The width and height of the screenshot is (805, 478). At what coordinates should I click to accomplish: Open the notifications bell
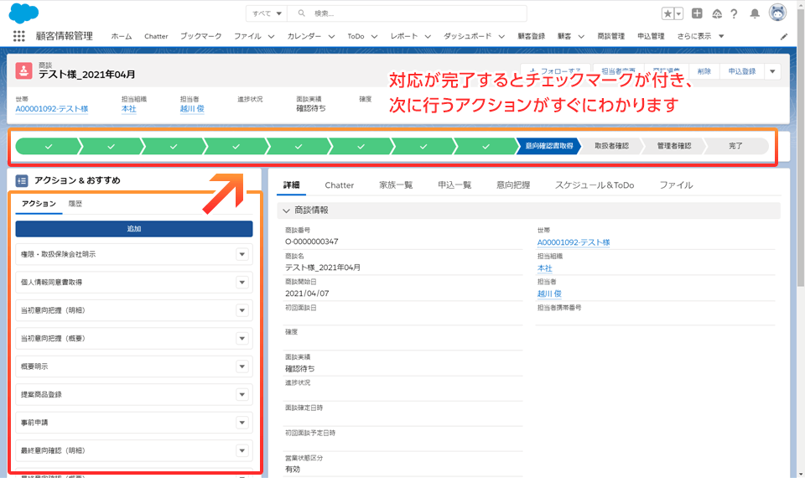click(x=755, y=13)
